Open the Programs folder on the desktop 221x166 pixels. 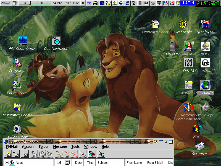[17, 63]
